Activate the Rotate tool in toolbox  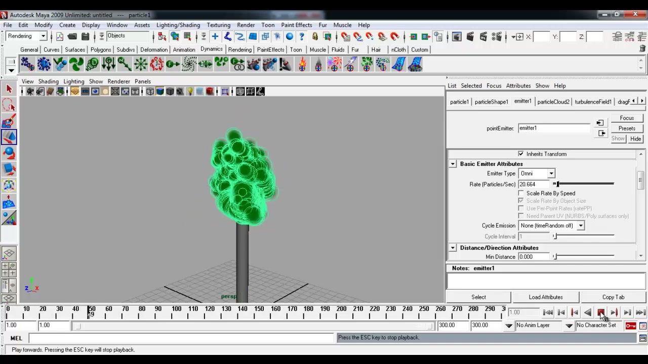[x=9, y=153]
